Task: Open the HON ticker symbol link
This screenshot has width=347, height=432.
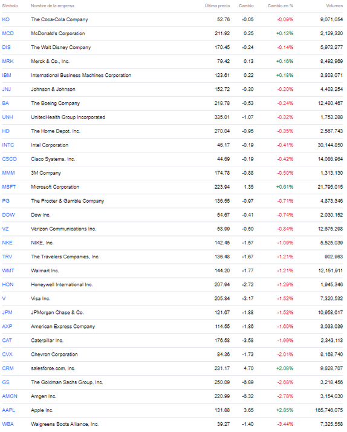Action: (x=8, y=284)
